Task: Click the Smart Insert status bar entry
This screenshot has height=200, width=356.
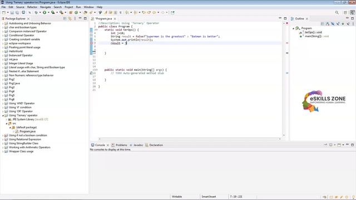Action: (x=209, y=197)
